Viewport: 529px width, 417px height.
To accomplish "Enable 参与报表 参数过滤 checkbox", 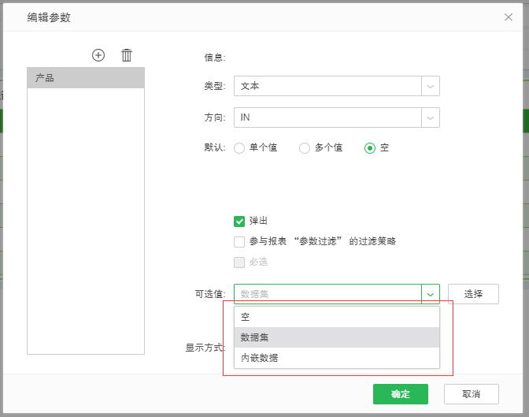I will point(239,242).
